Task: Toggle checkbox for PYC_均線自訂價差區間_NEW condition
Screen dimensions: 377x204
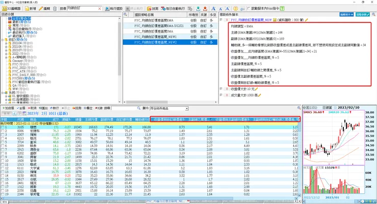Action: click(221, 20)
